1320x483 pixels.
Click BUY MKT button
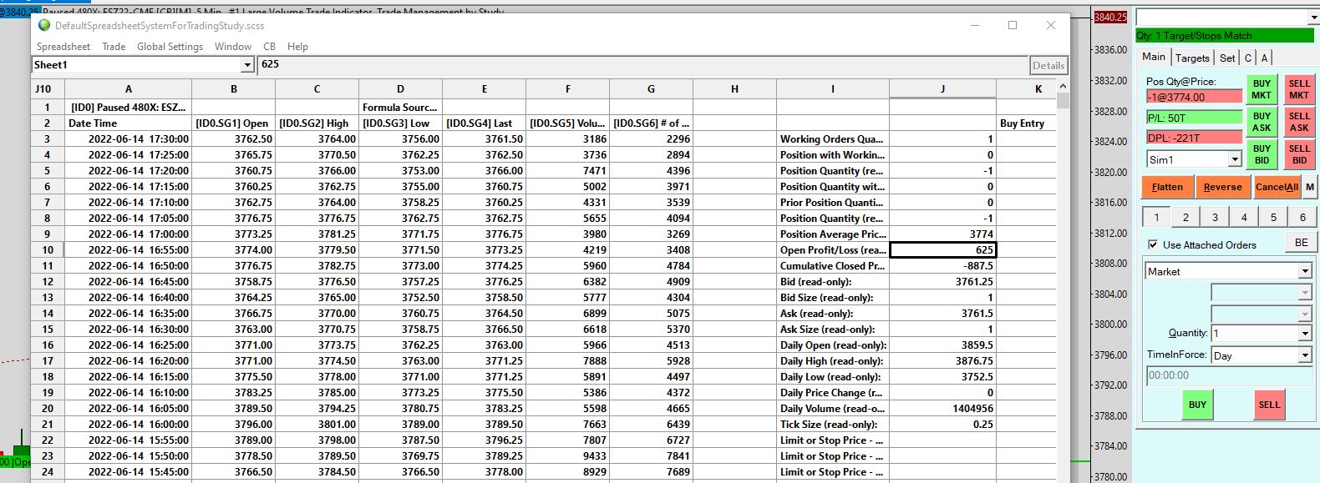(x=1262, y=89)
